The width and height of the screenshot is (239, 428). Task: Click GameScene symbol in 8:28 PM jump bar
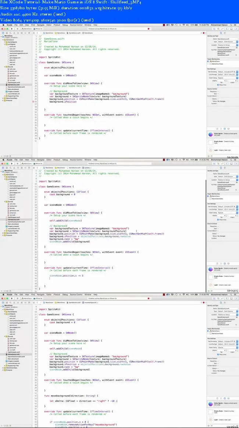88,33
